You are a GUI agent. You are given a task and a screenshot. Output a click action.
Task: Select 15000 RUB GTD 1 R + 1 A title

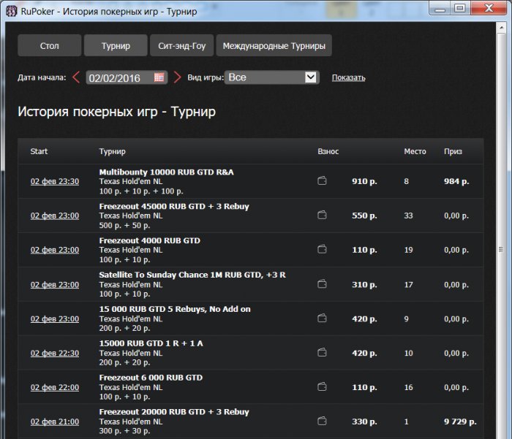tap(151, 343)
